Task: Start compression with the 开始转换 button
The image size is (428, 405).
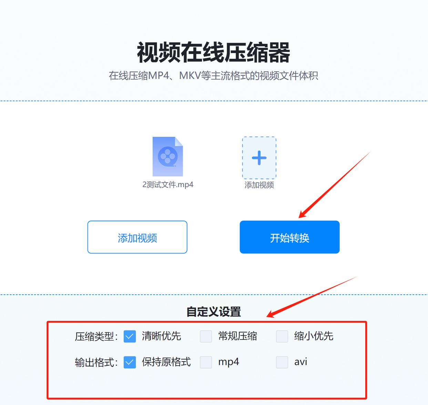Action: pyautogui.click(x=289, y=237)
